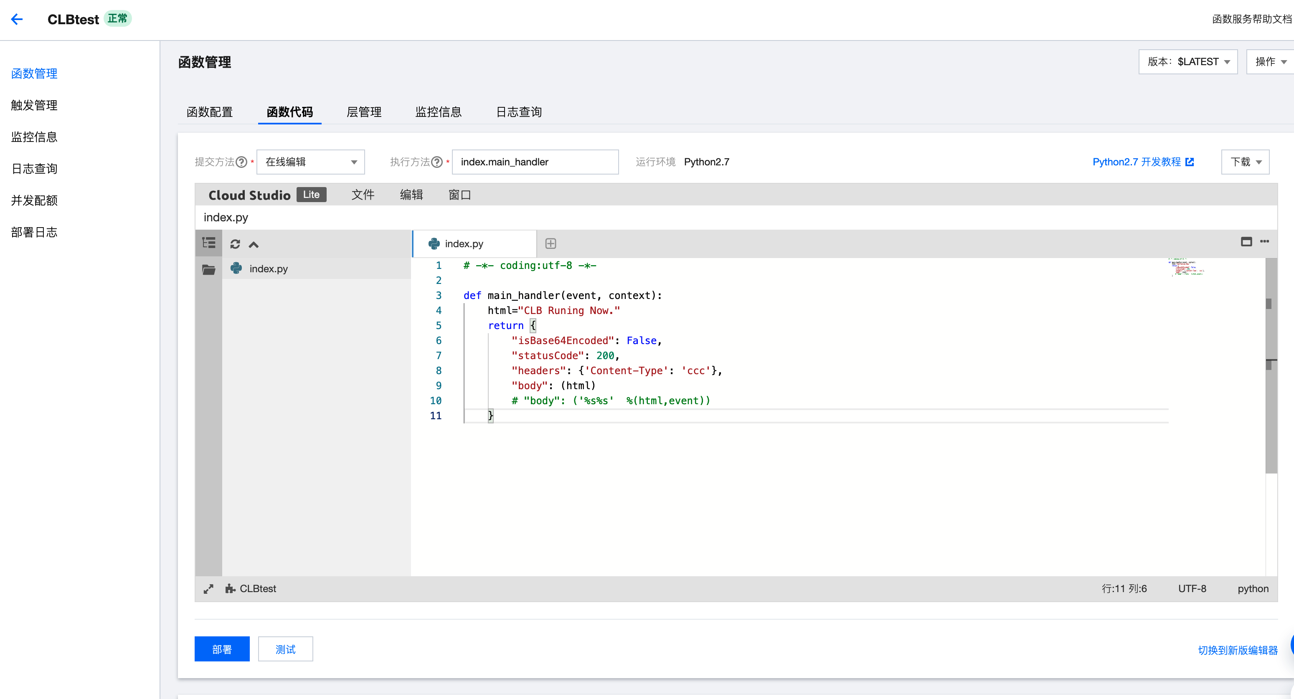
Task: Click the 行:11 列:6 cursor position indicator
Action: point(1124,588)
